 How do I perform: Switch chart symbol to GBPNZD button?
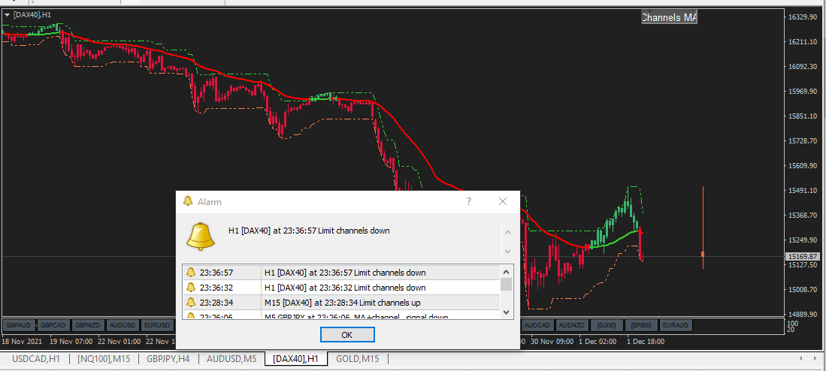click(x=88, y=325)
